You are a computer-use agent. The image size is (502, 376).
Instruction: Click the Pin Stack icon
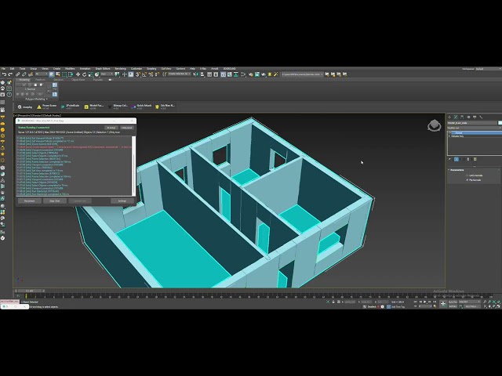[449, 159]
